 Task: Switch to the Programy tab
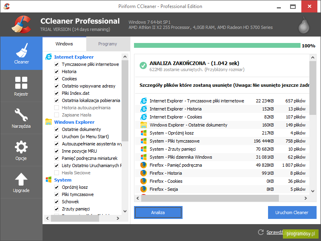pos(108,44)
